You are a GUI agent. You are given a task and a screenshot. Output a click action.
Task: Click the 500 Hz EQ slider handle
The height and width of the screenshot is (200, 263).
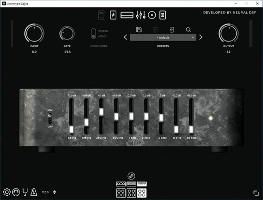pyautogui.click(x=116, y=116)
